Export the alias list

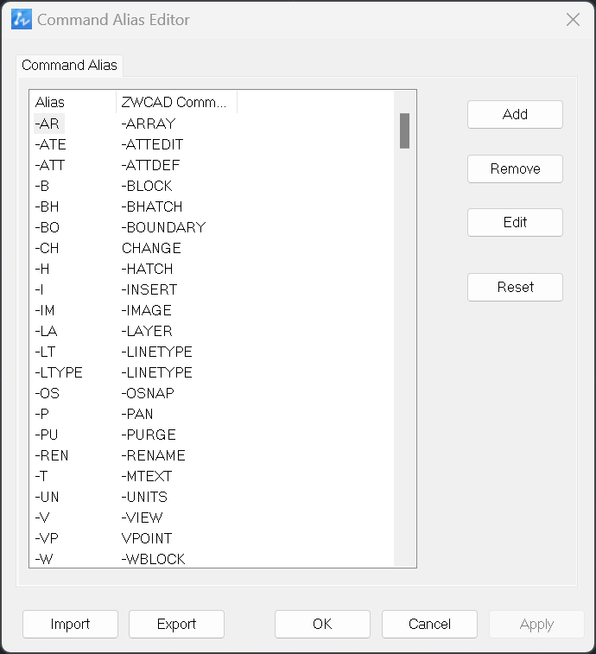click(x=176, y=624)
